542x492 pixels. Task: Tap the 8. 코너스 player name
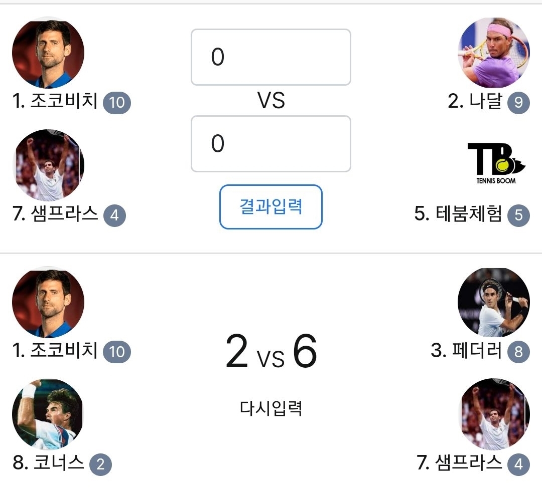click(49, 463)
